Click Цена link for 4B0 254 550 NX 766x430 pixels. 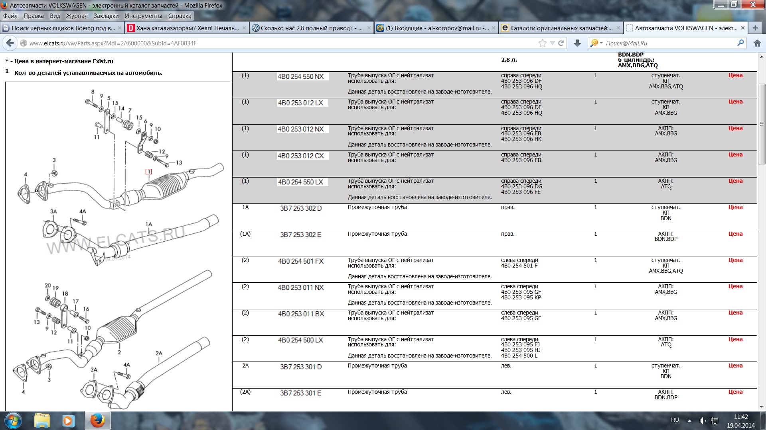point(735,75)
